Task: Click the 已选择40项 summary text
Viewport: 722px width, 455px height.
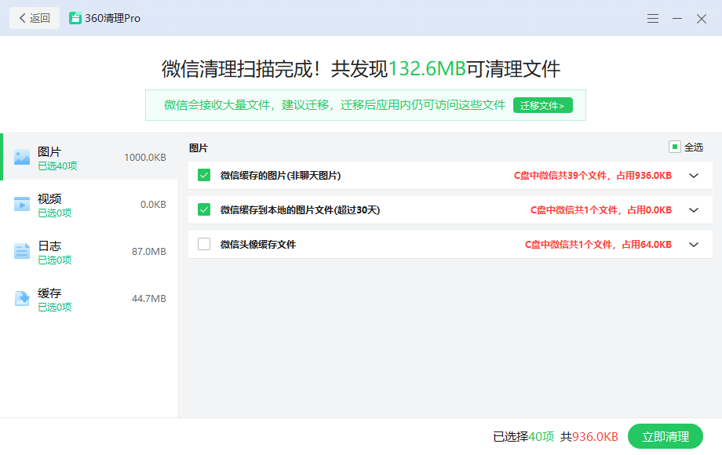Action: coord(523,437)
